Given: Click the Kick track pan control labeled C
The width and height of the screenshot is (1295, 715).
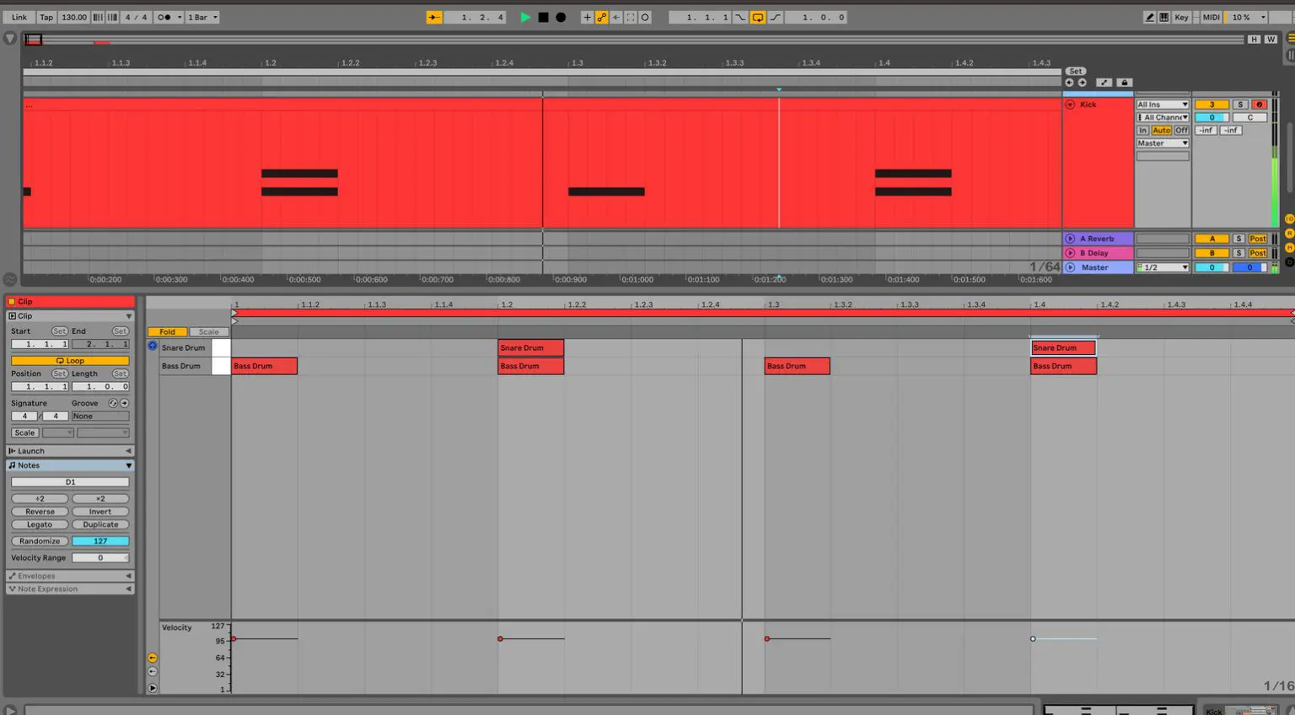Looking at the screenshot, I should coord(1250,117).
